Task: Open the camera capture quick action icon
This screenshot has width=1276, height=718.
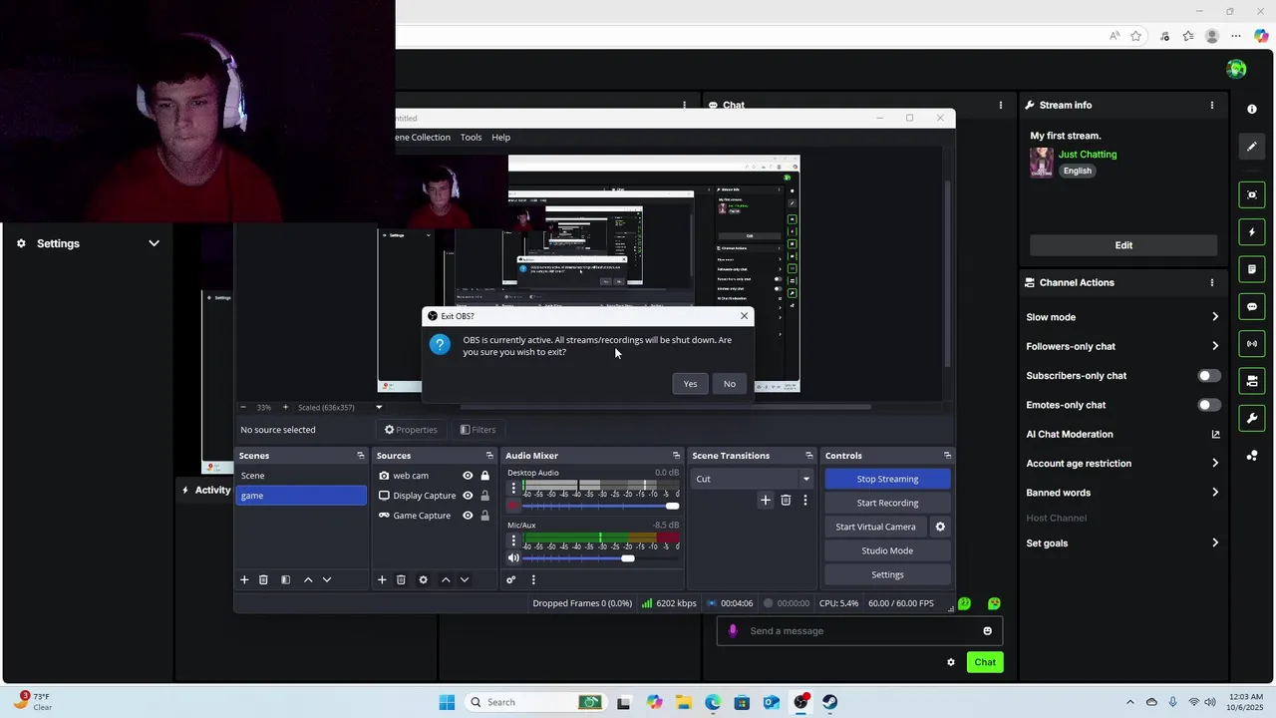Action: [x=1252, y=194]
